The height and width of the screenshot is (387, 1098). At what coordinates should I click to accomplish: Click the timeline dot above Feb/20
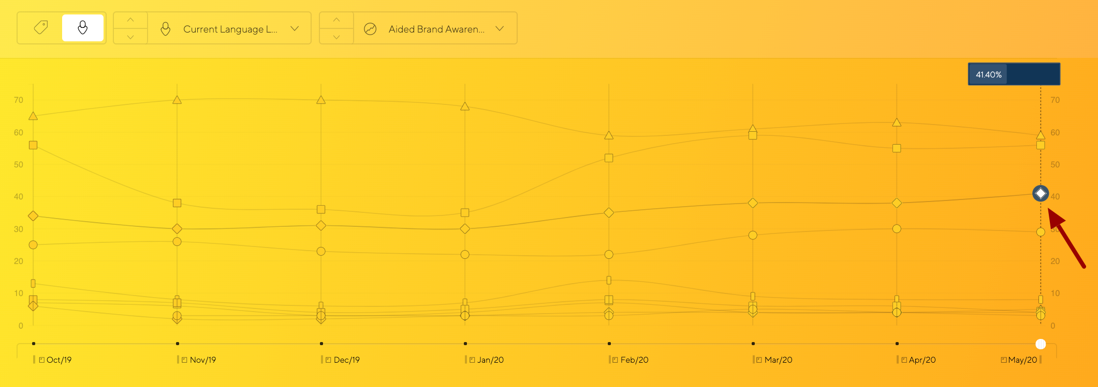point(609,344)
